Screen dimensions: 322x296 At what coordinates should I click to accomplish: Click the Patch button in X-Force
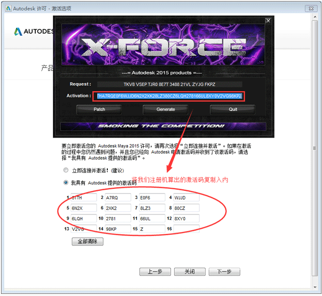[x=99, y=109]
